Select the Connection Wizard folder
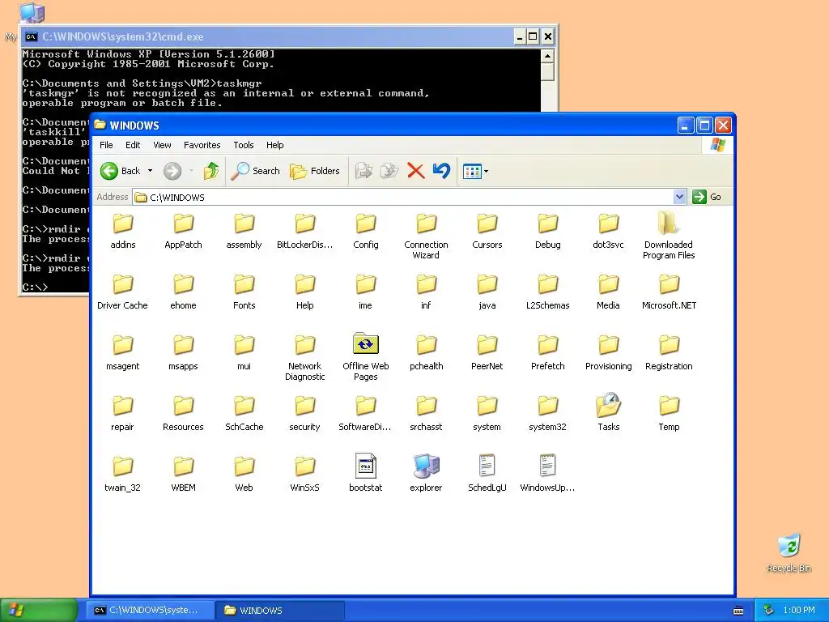This screenshot has width=829, height=622. coord(426,236)
